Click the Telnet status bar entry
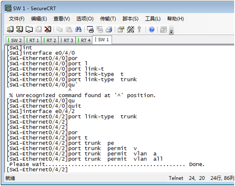235x186 pixels. click(x=176, y=178)
